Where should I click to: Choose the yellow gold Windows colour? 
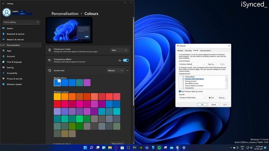click(57, 97)
